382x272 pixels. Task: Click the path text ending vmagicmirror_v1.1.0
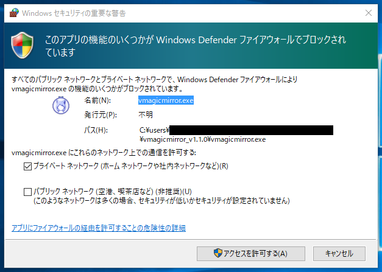(236, 135)
